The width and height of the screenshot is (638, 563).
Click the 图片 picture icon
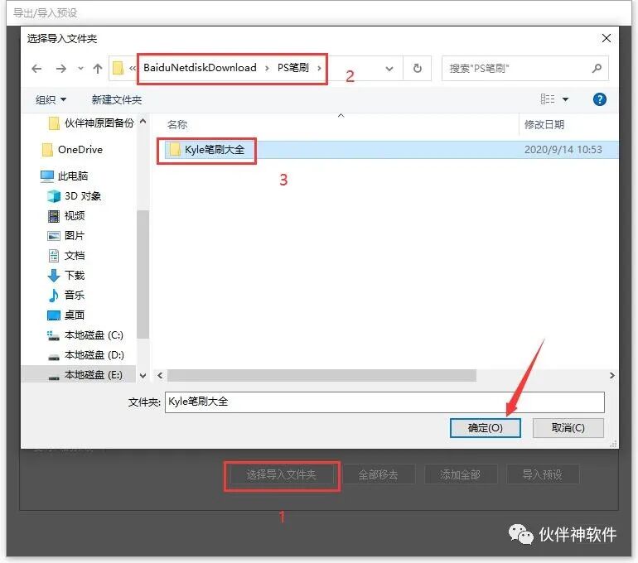tap(54, 236)
